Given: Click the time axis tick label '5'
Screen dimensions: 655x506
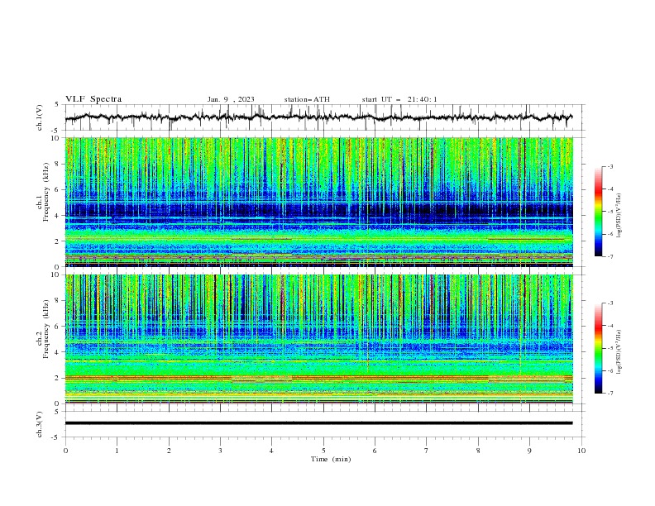Looking at the screenshot, I should coord(323,451).
